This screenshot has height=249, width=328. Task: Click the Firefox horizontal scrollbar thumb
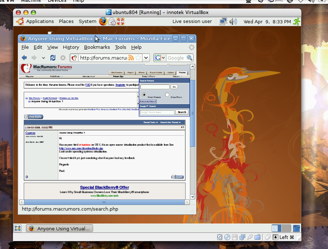tap(104, 202)
